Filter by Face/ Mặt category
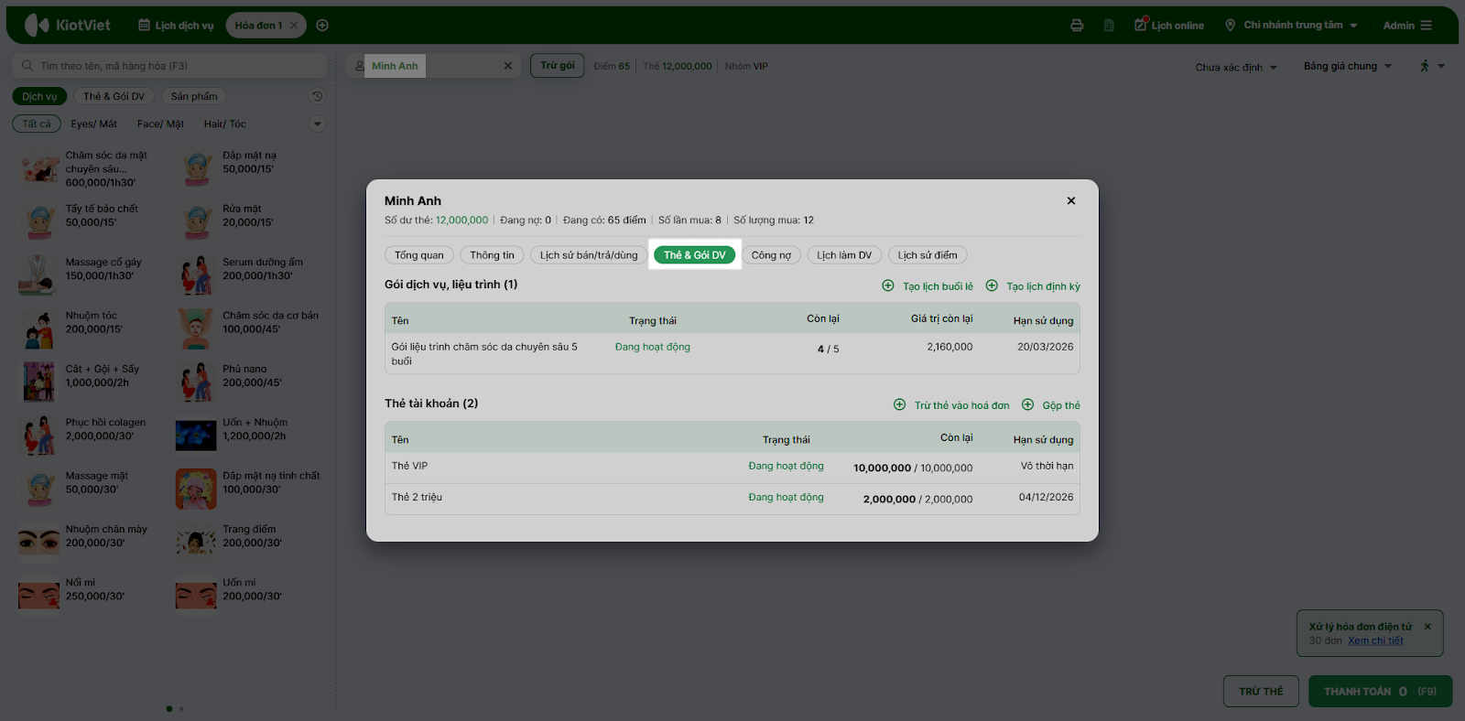1465x721 pixels. 160,124
